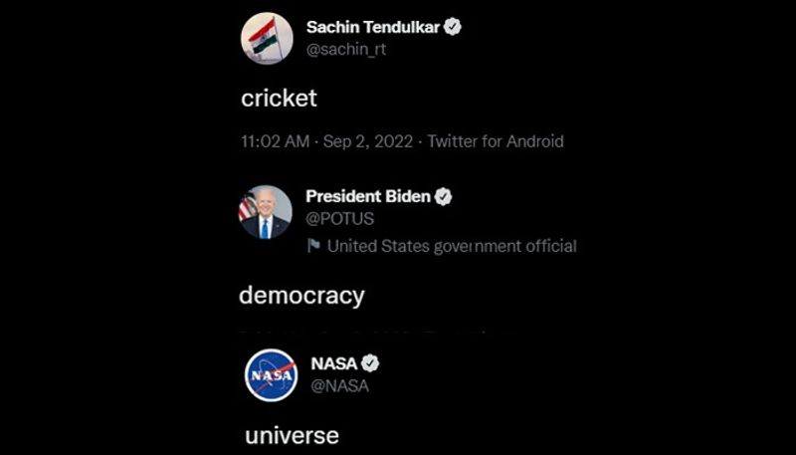This screenshot has height=455, width=796.
Task: Open President Biden's profile photo
Action: tap(266, 211)
